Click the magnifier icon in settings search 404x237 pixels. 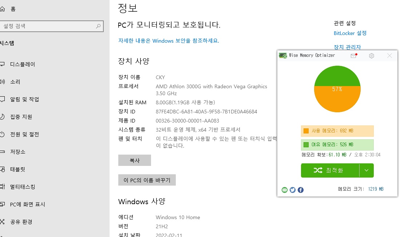(98, 26)
